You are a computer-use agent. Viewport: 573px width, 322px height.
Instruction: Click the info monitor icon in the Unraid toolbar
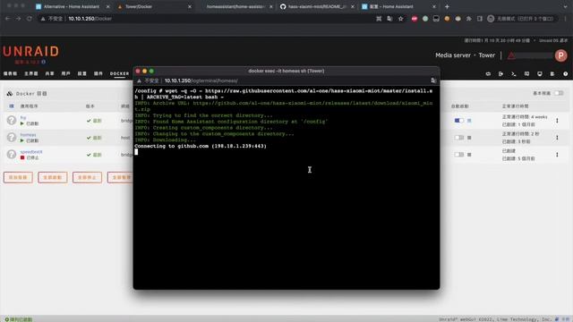(539, 73)
